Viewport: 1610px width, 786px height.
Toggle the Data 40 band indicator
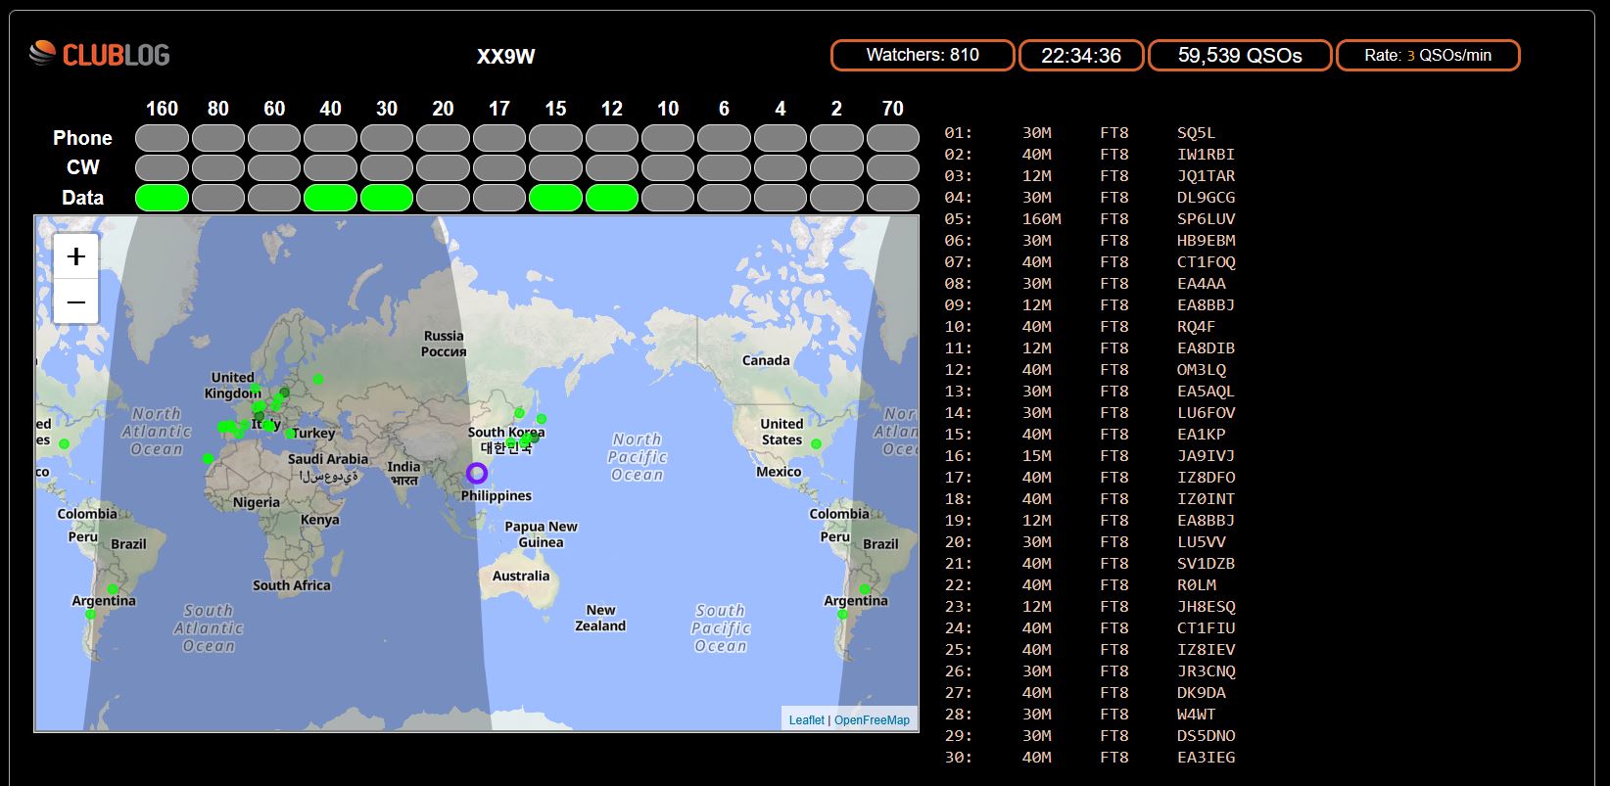[330, 198]
